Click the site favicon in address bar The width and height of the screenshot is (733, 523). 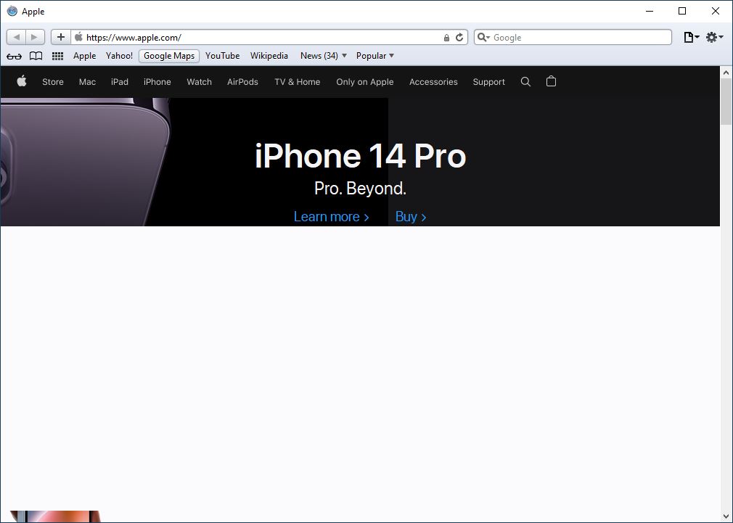pyautogui.click(x=78, y=37)
